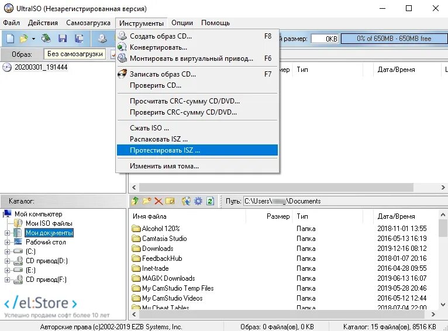Select My CamStudio Videos folder
This screenshot has width=448, height=331.
pyautogui.click(x=173, y=298)
